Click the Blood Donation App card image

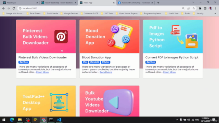point(109,37)
